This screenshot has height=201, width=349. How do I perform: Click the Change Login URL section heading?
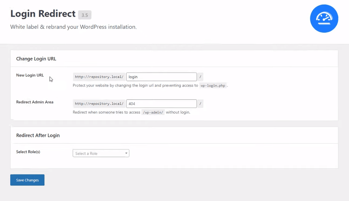point(36,59)
